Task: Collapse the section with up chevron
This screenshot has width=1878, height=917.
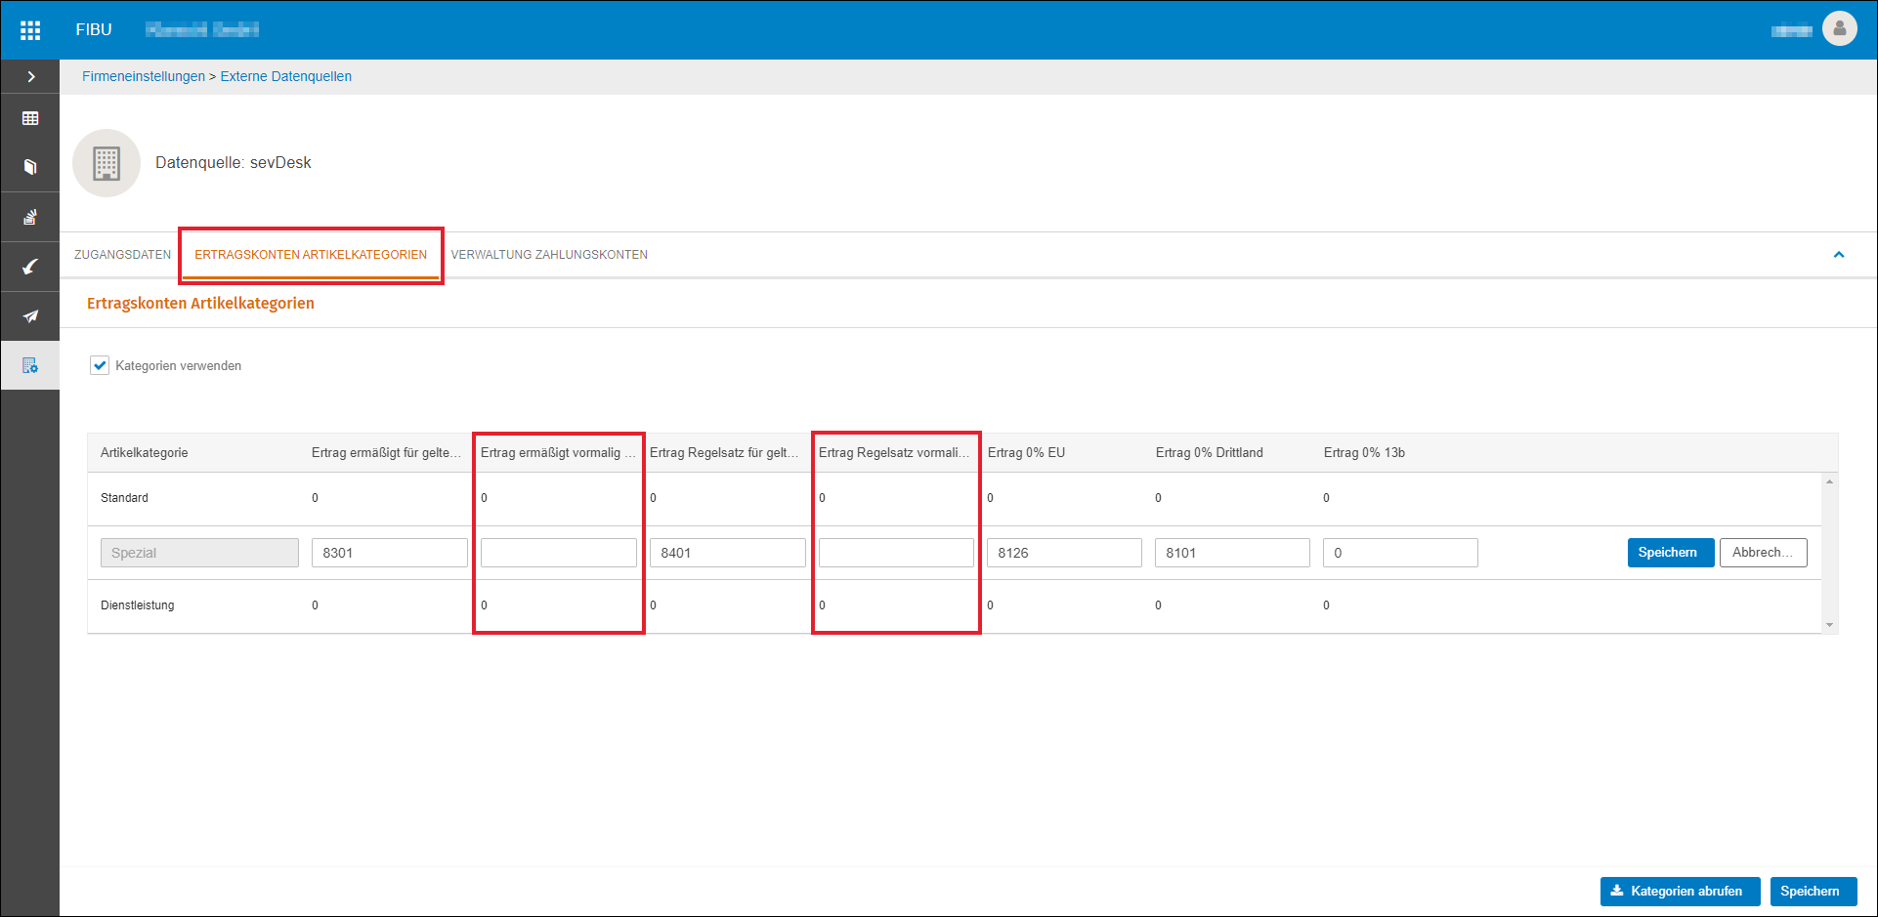Action: (x=1839, y=254)
